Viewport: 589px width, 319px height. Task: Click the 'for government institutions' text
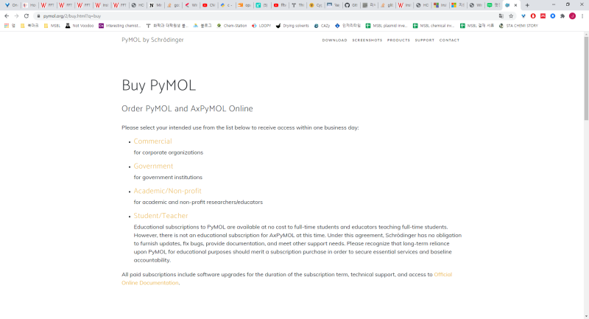click(168, 178)
